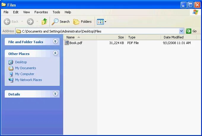Click the Back arrow button
This screenshot has height=136, width=202.
tap(7, 22)
